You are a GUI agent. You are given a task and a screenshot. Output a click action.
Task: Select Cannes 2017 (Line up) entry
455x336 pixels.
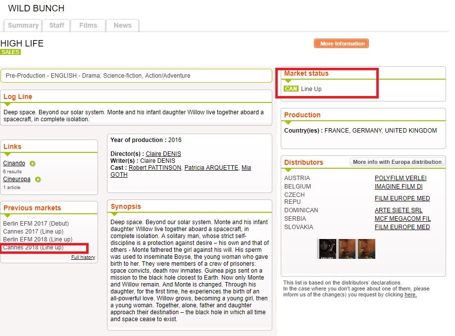[33, 232]
